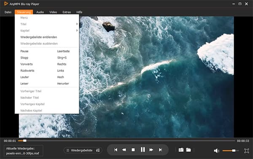Expand the Titel submenu arrow
Screen dimensions: 253x159
point(77,24)
